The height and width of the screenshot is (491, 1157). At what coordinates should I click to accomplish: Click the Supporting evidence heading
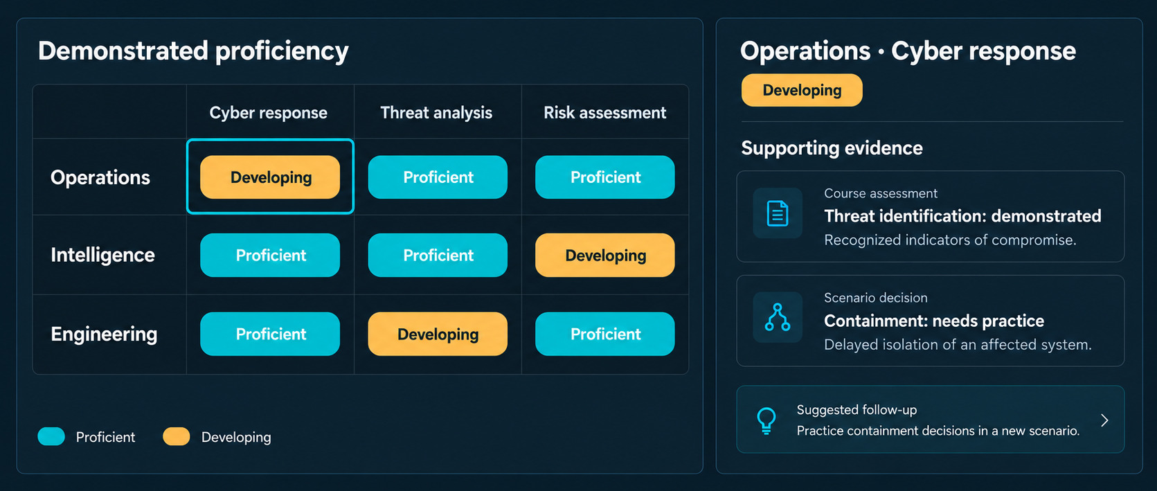click(x=832, y=148)
